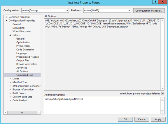Cancel the Property Pages dialog
Viewport: 168px width, 124px height.
coord(142,119)
